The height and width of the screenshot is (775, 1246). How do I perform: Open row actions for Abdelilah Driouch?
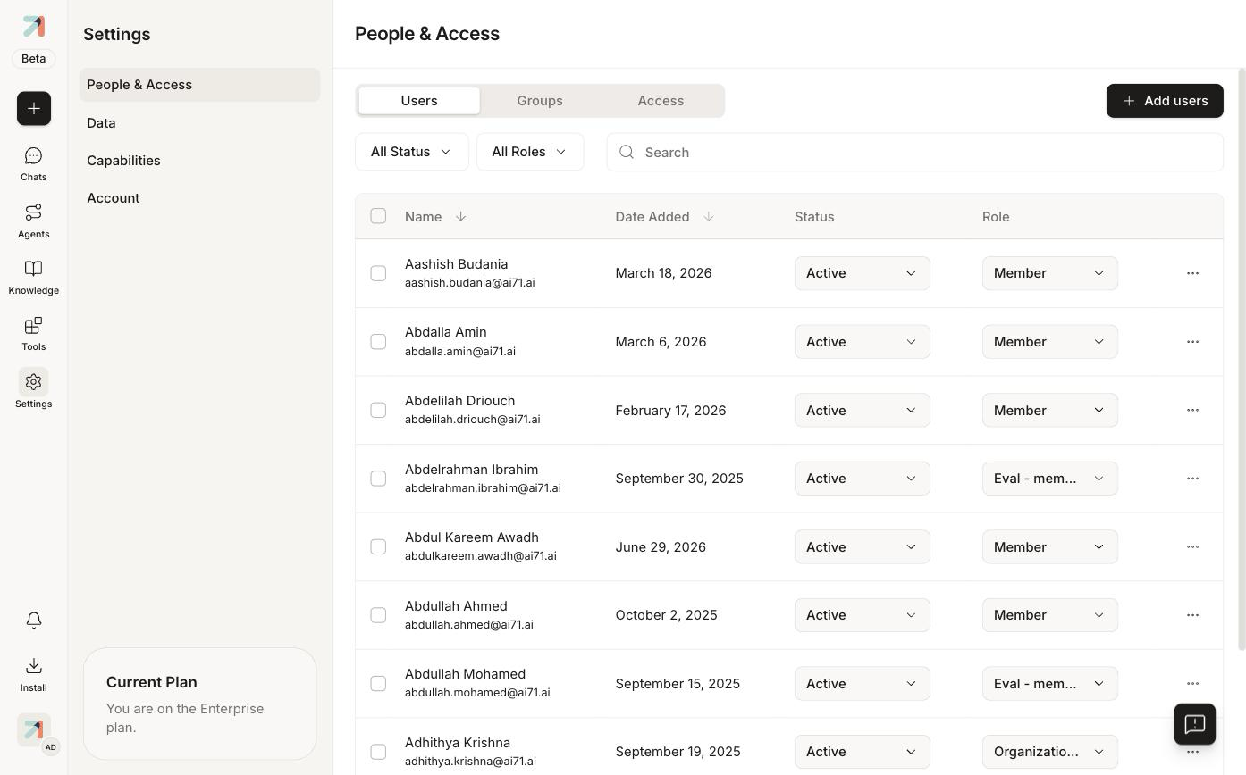click(1192, 410)
